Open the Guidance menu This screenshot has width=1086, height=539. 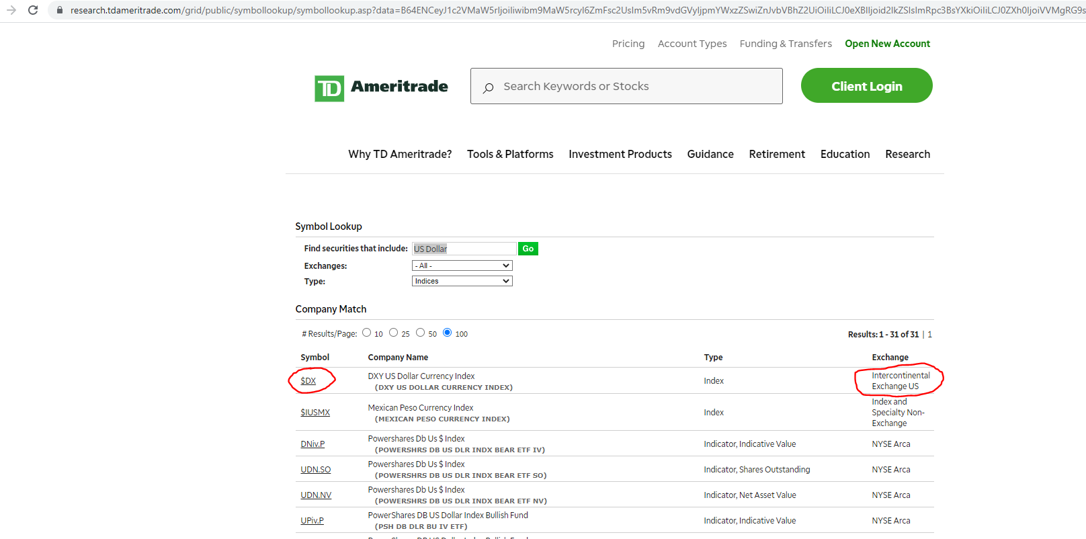point(710,154)
